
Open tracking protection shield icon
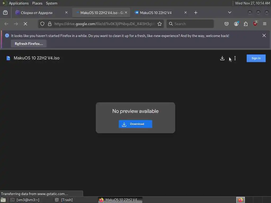[x=42, y=24]
